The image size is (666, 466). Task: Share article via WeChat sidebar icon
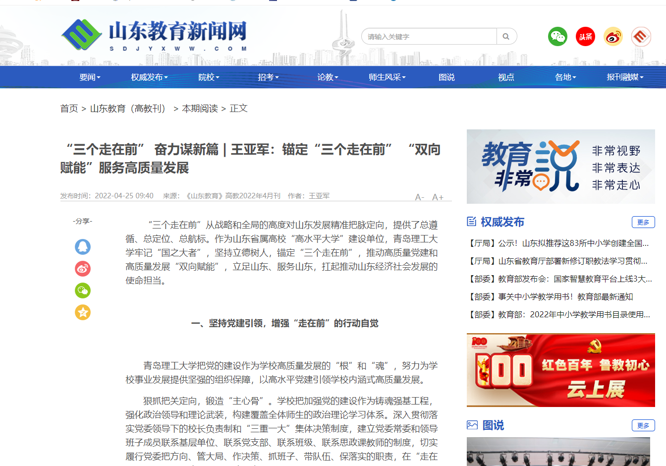click(83, 290)
